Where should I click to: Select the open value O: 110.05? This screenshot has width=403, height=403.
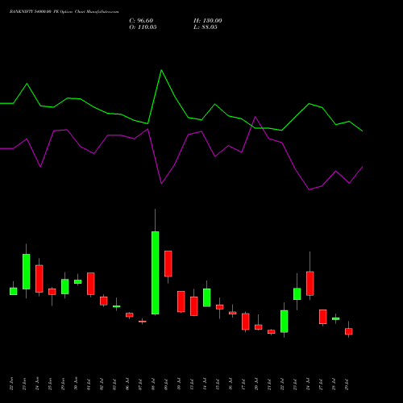[x=143, y=27]
